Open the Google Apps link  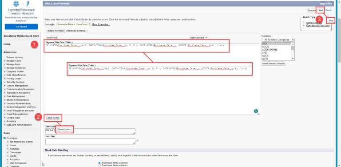(13, 118)
